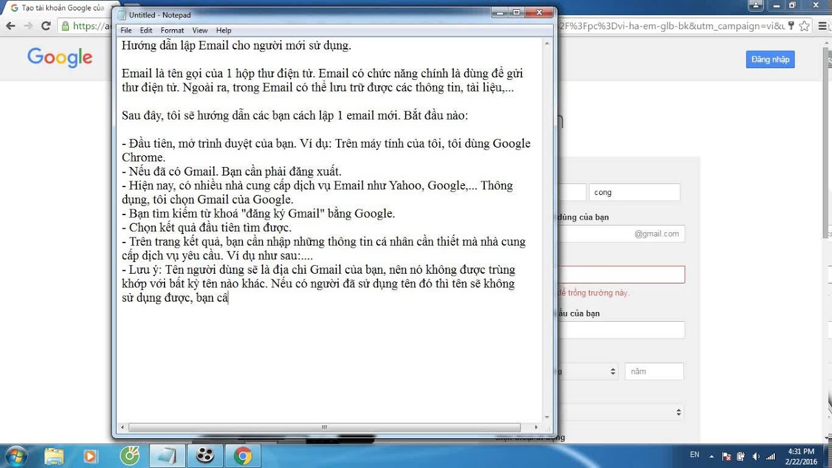Click Notepad's horizontal scroll left arrow
The width and height of the screenshot is (832, 468).
(123, 427)
